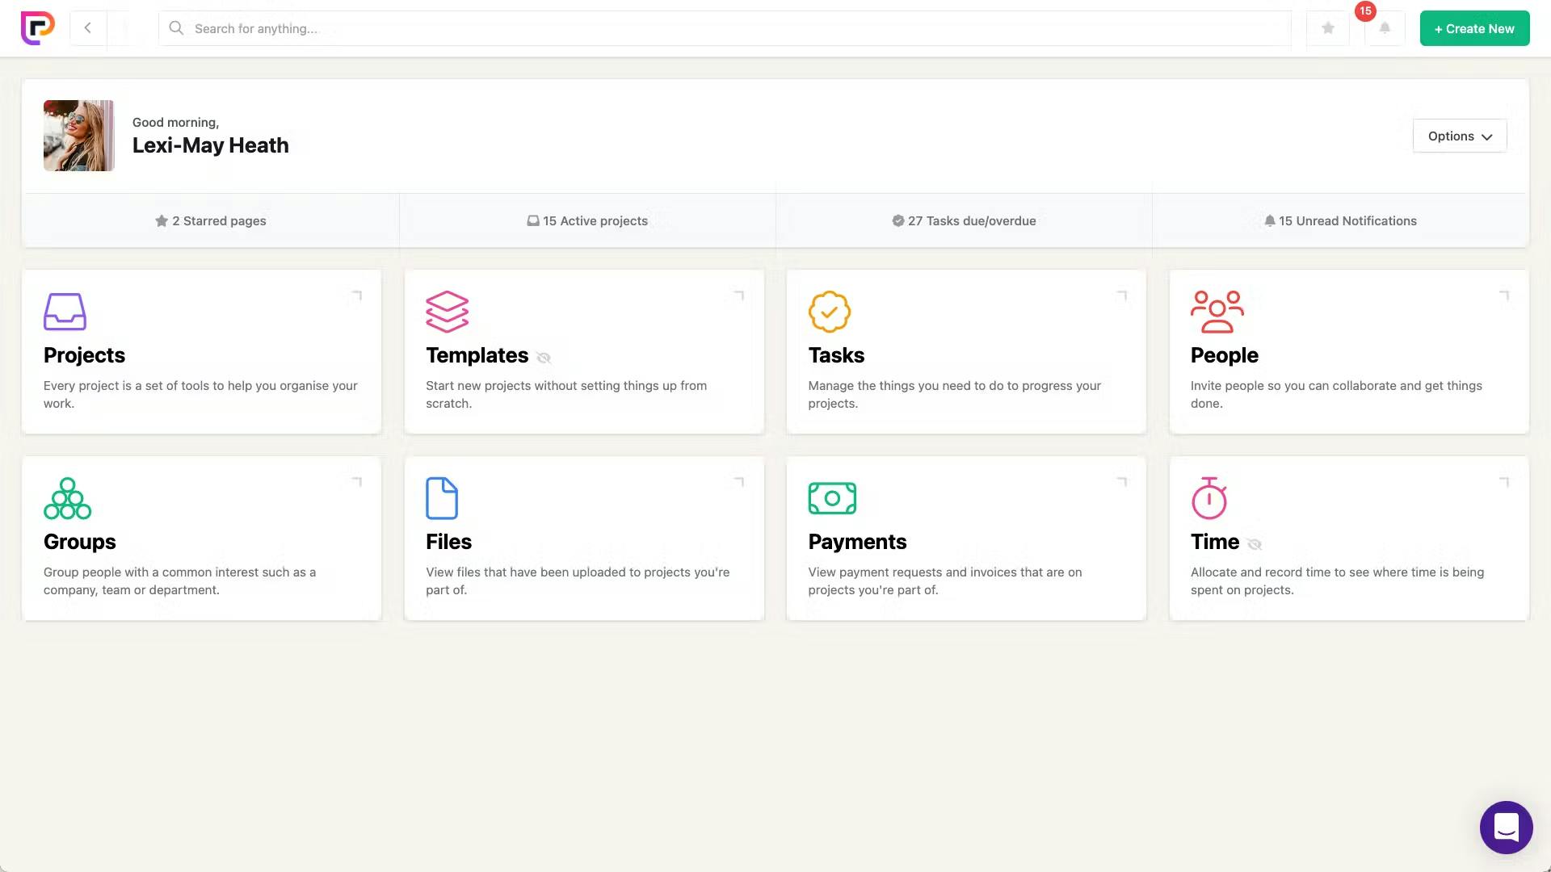Image resolution: width=1551 pixels, height=872 pixels.
Task: Click the search magnifier icon
Action: pyautogui.click(x=176, y=28)
